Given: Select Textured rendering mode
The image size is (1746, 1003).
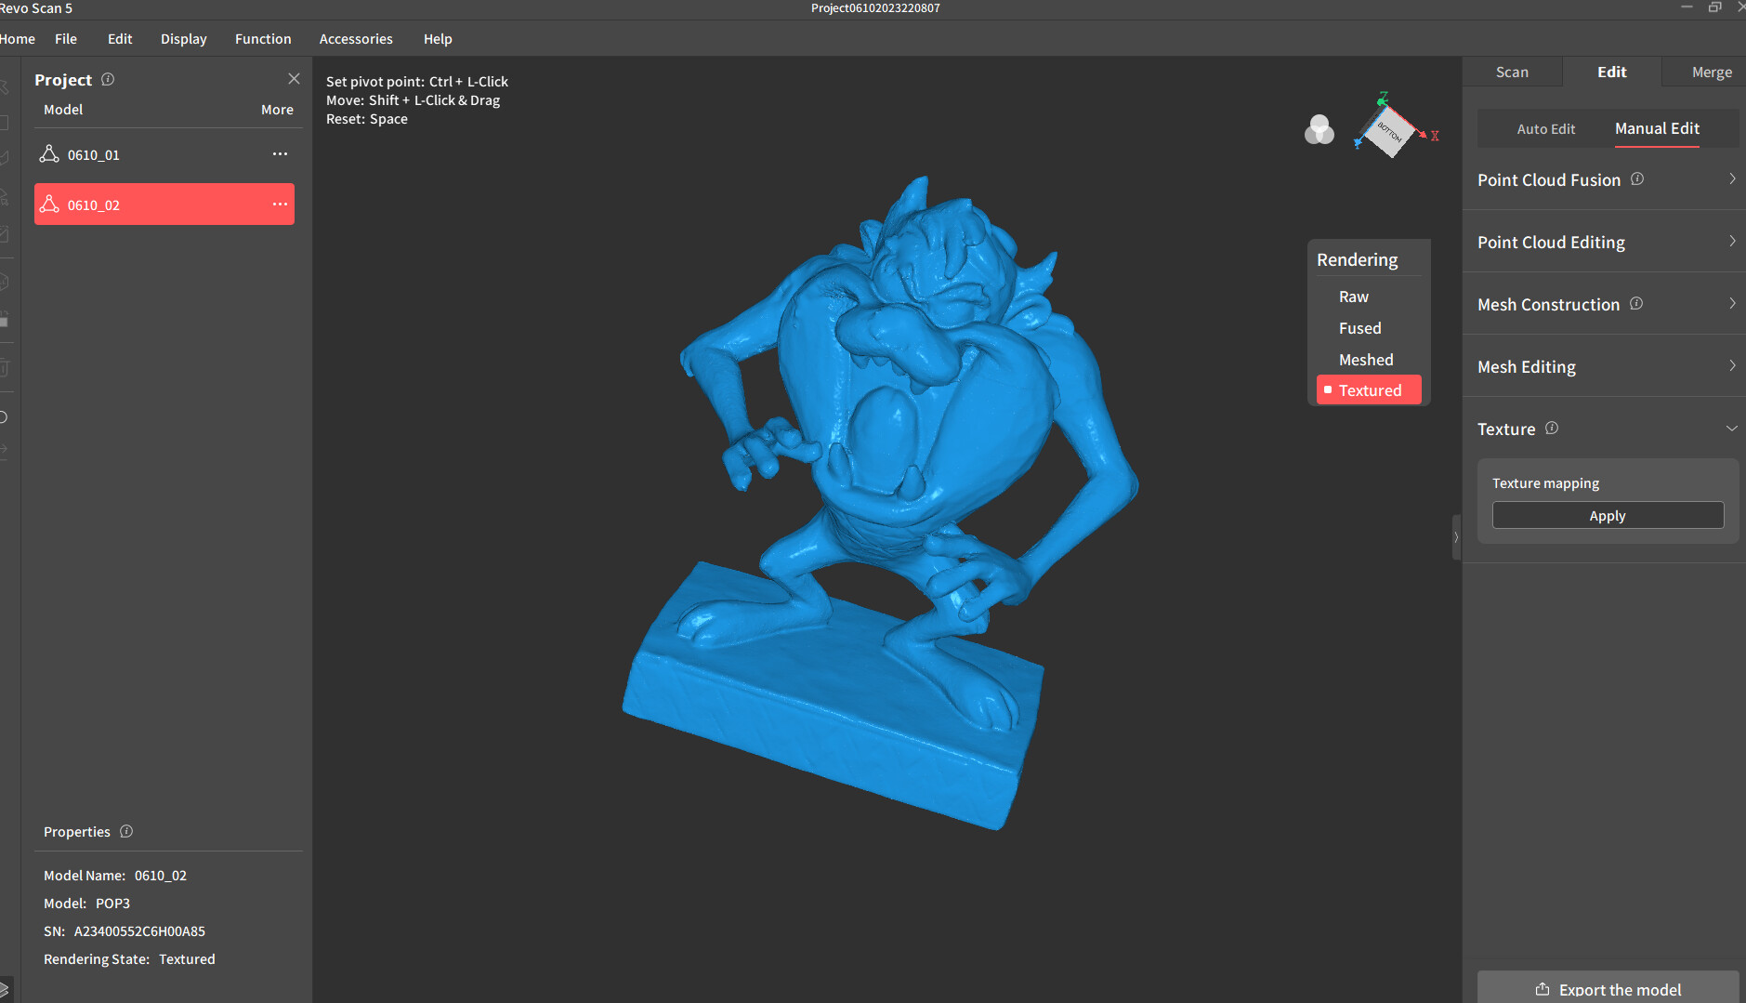Looking at the screenshot, I should [x=1369, y=390].
